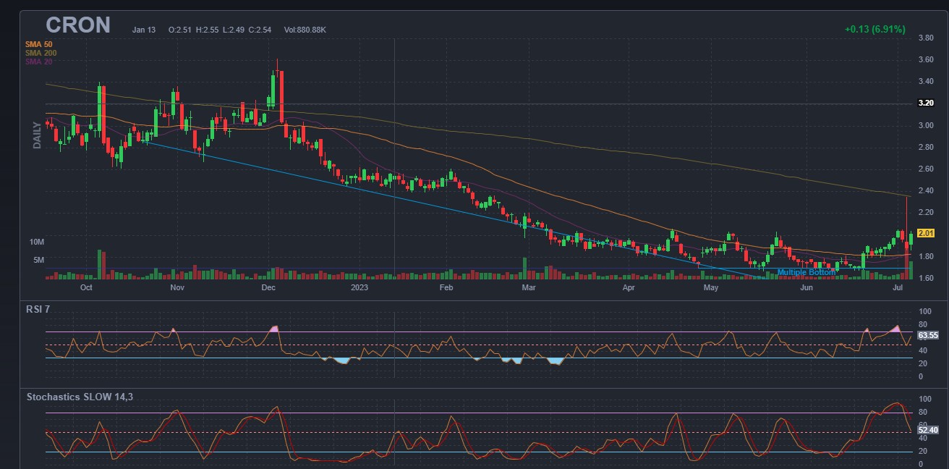Click the Jul label on the time axis
Screen dimensions: 949x469
point(898,288)
